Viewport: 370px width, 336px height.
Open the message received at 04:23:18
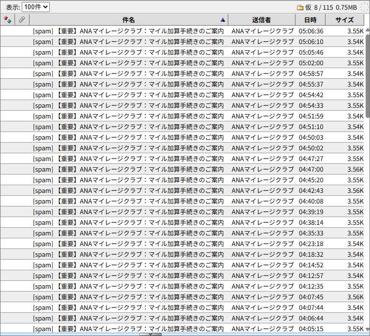(182, 244)
